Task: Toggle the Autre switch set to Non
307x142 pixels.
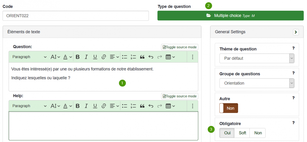Action: point(229,108)
